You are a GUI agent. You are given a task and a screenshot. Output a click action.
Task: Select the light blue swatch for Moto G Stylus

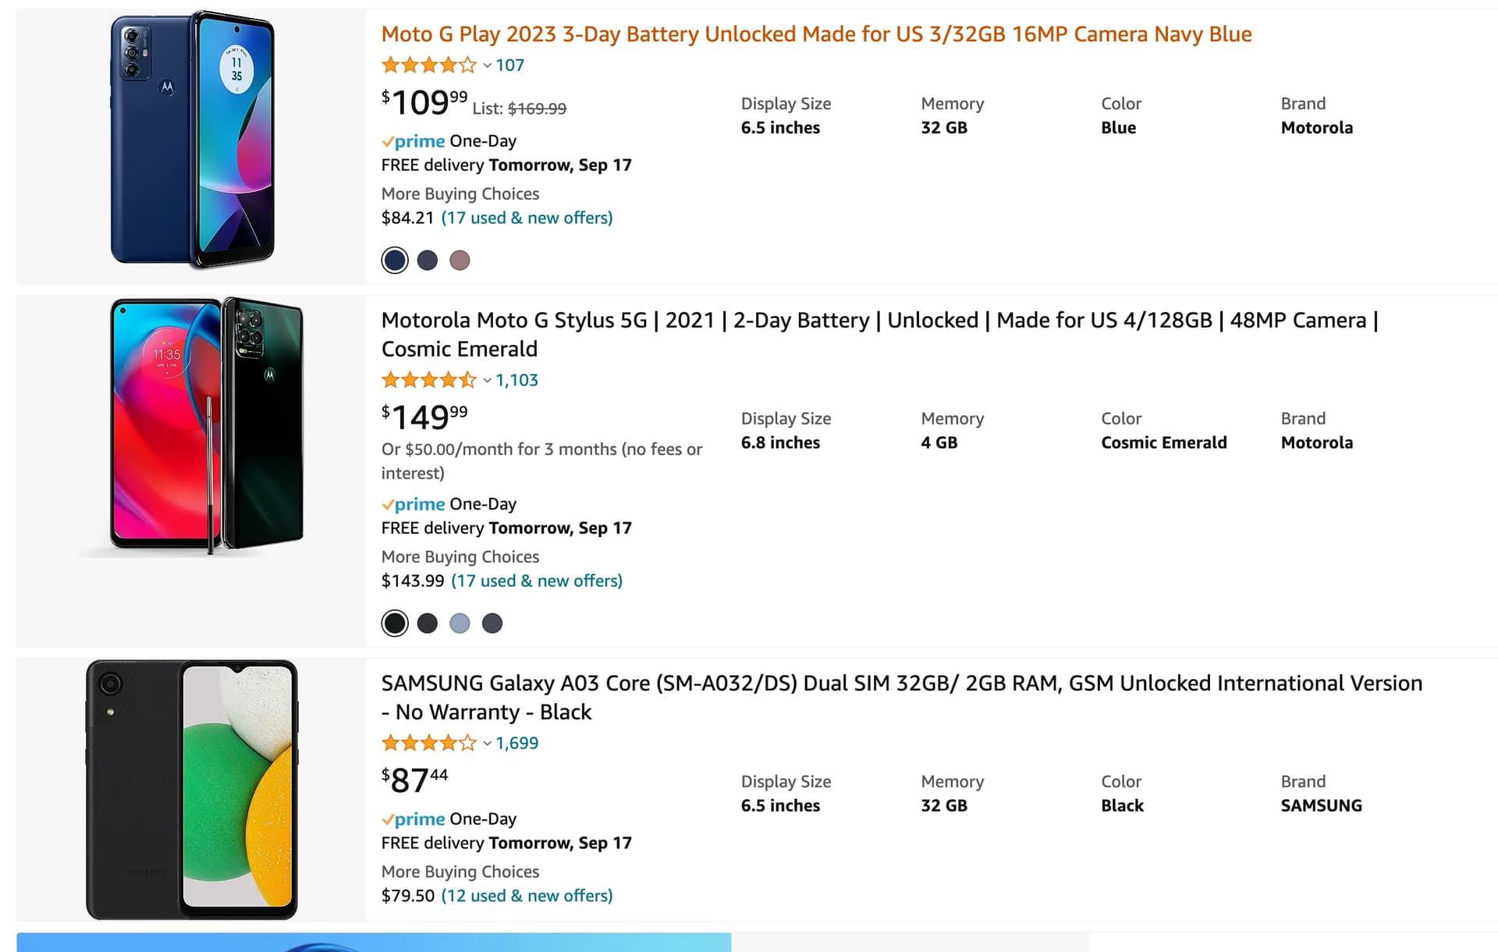coord(460,623)
